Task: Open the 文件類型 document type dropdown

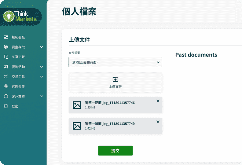Action: tap(115, 62)
